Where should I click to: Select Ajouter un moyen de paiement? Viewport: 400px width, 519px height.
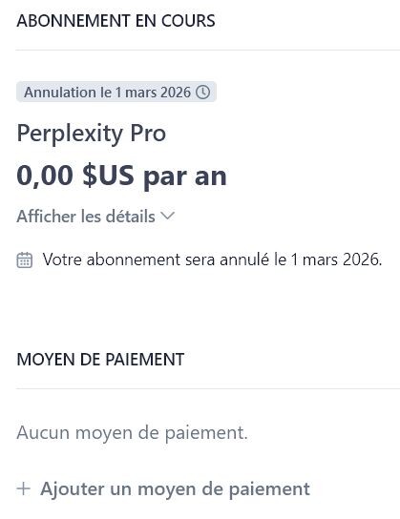pos(163,488)
